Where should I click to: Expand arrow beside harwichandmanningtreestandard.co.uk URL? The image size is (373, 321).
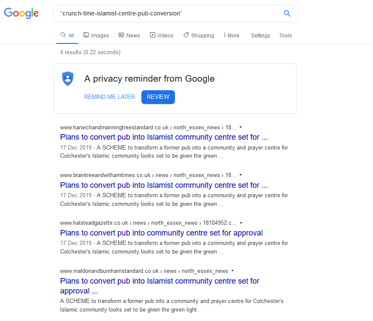[x=241, y=127]
